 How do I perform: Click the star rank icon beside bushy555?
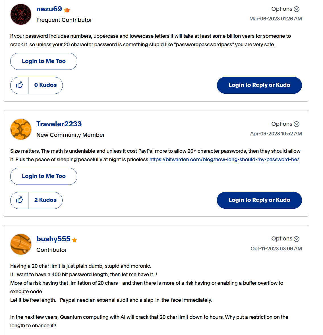[x=74, y=240]
